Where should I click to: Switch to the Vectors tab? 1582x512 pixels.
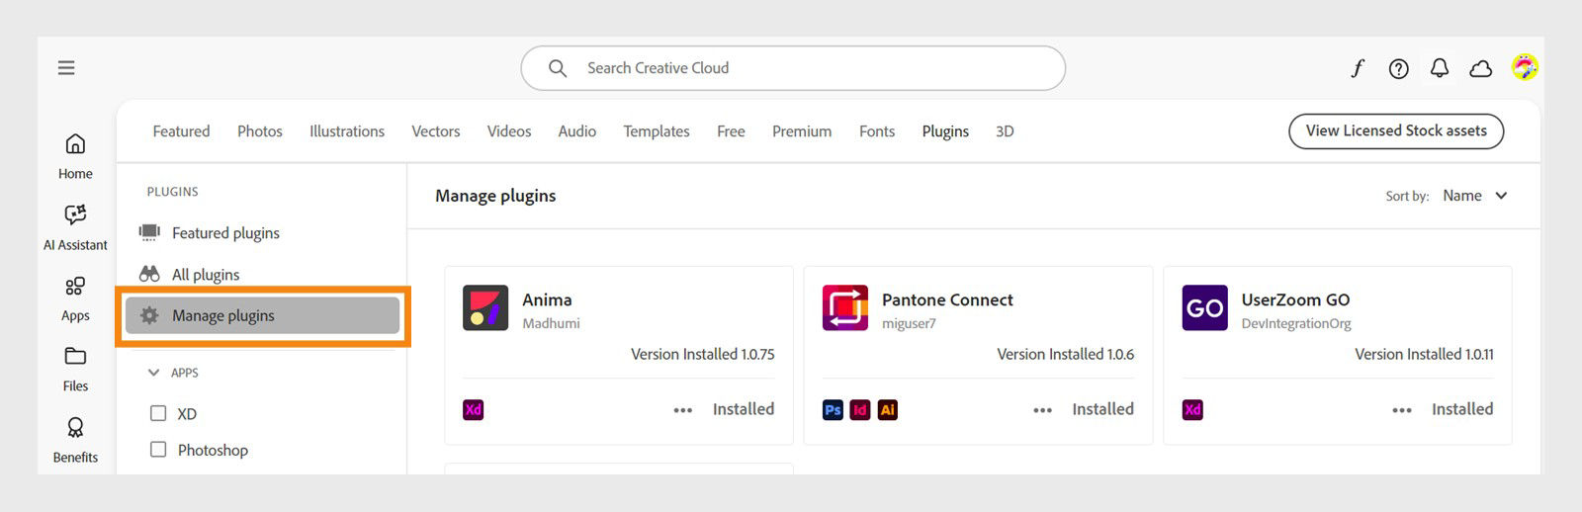(x=436, y=131)
